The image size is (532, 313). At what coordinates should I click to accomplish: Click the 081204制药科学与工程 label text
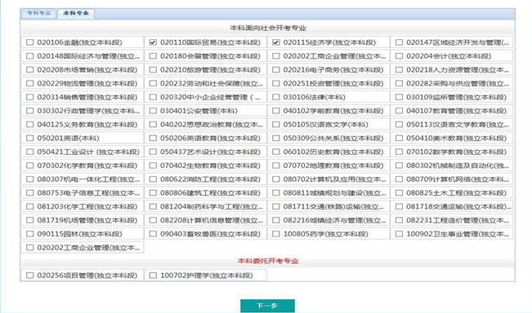[212, 206]
